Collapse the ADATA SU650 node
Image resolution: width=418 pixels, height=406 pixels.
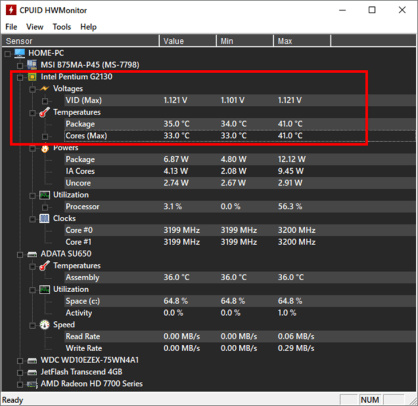click(x=20, y=255)
